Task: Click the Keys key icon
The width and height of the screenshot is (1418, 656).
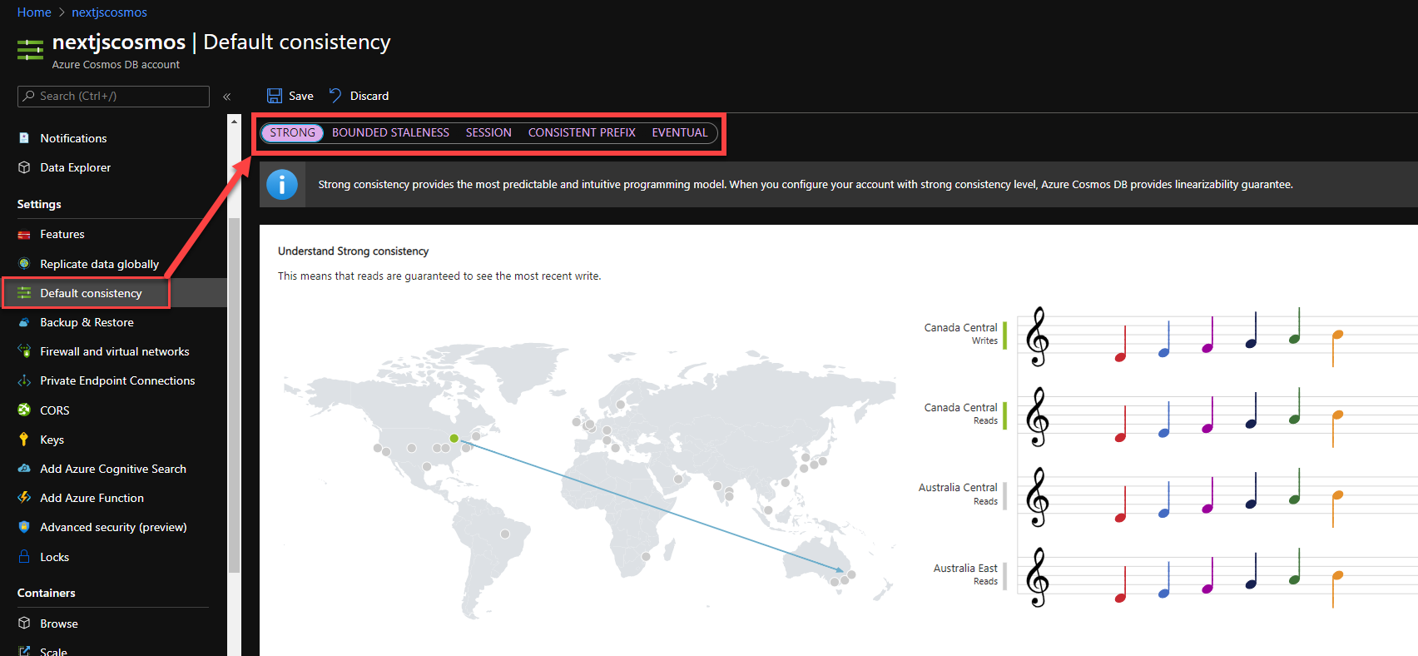Action: [24, 440]
